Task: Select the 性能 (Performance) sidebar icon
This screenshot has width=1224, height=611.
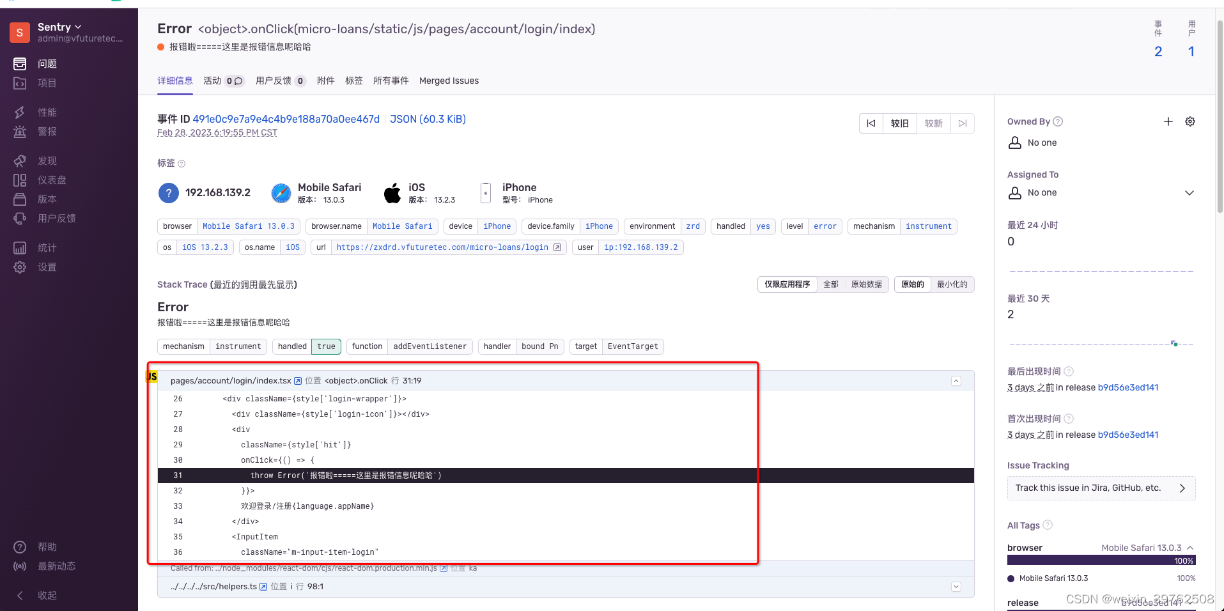Action: [19, 112]
